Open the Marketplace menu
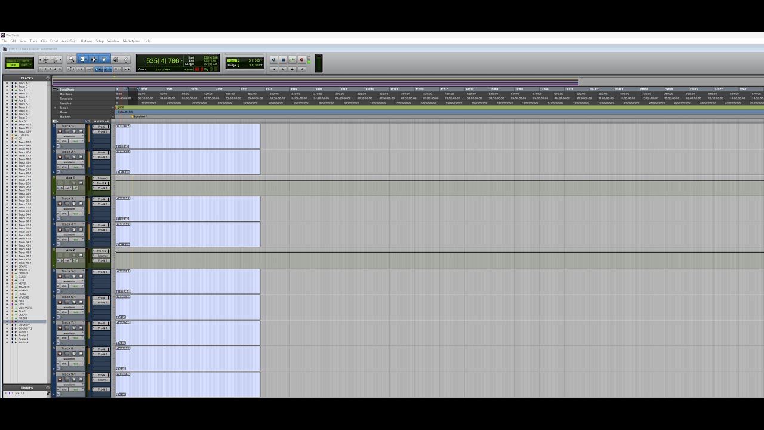 click(131, 41)
